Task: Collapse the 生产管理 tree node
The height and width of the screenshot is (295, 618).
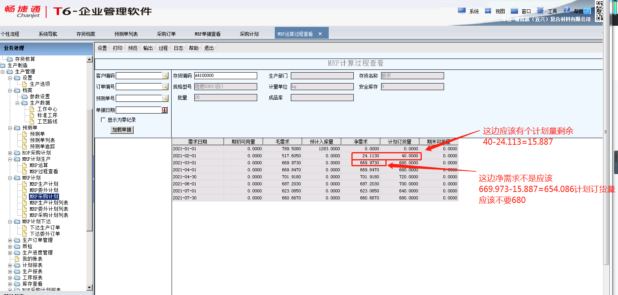Action: pyautogui.click(x=3, y=72)
